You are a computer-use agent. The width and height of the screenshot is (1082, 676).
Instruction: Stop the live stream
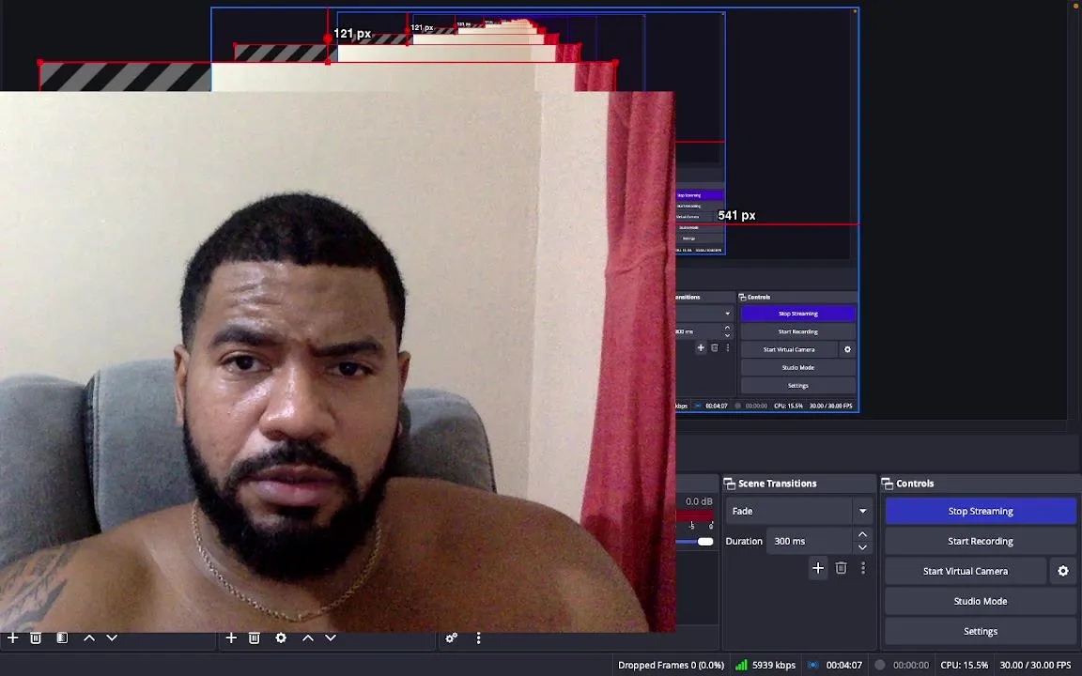(x=981, y=511)
